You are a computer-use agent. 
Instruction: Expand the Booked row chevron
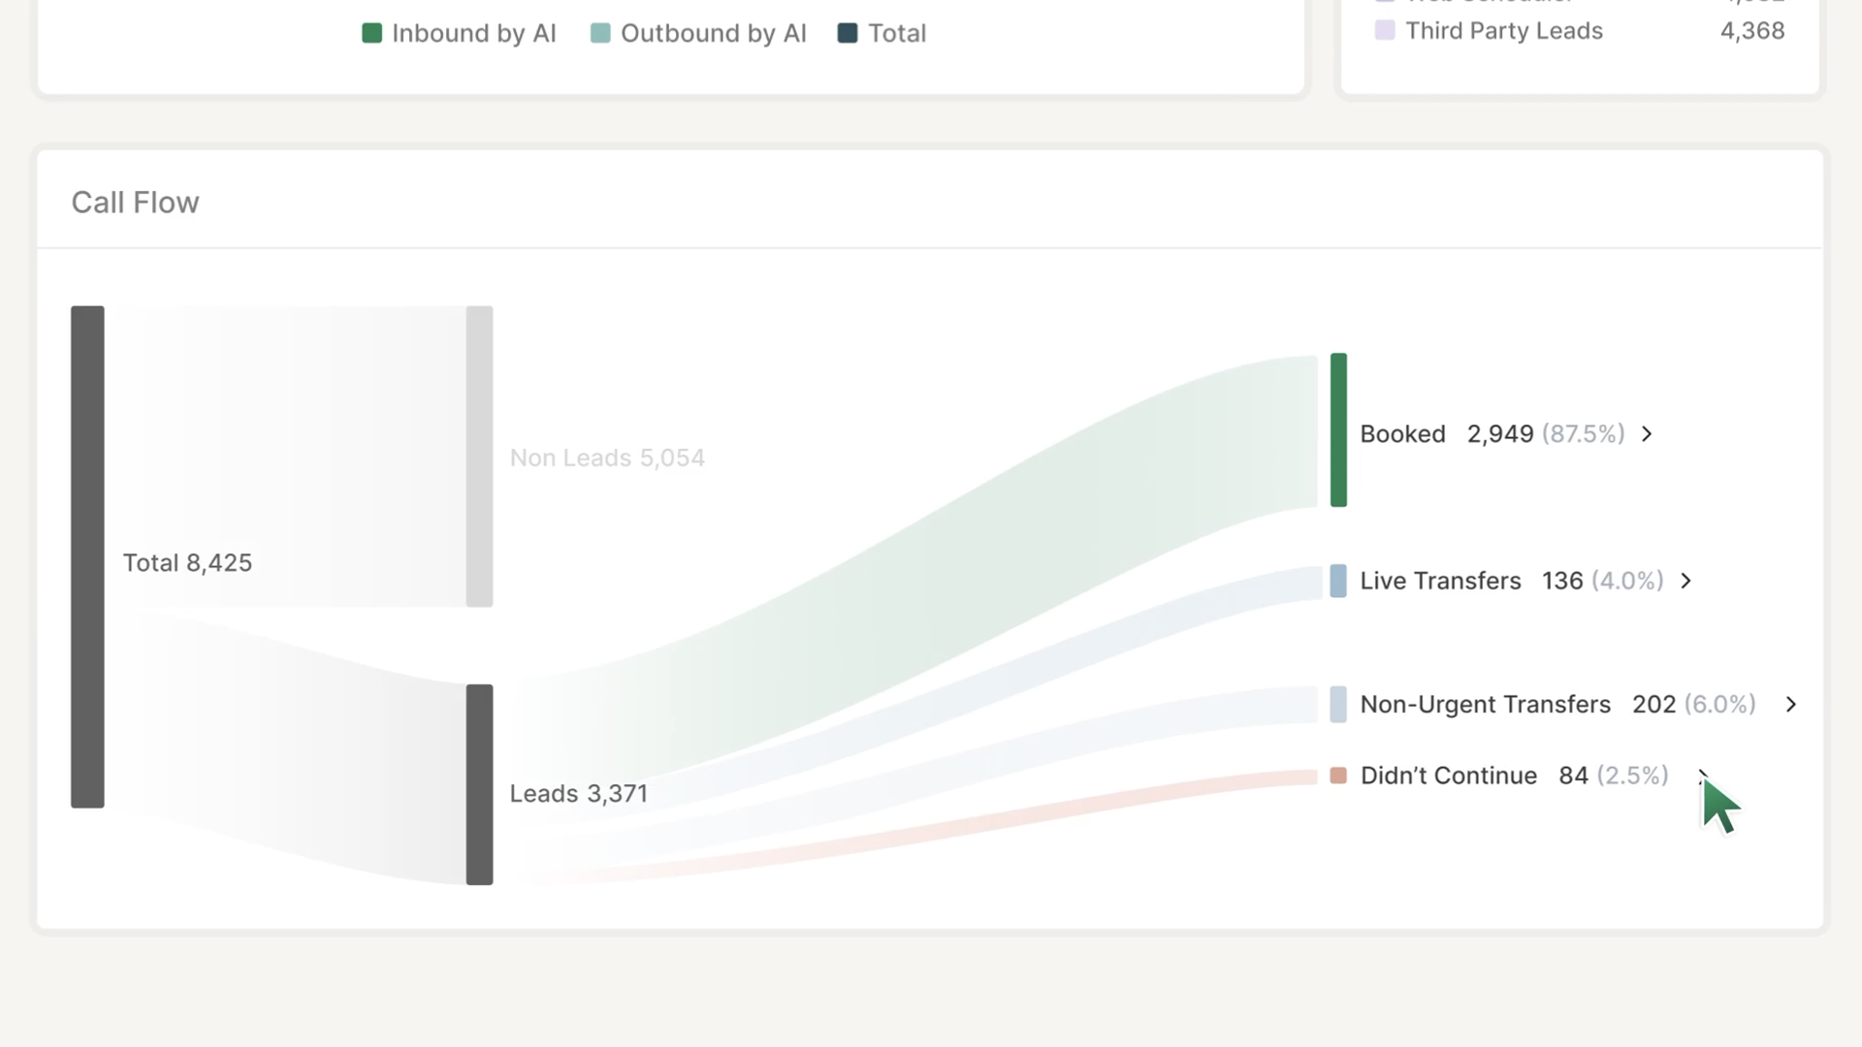coord(1647,434)
